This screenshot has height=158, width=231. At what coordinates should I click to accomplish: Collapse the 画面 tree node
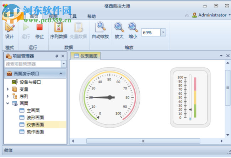[8, 103]
